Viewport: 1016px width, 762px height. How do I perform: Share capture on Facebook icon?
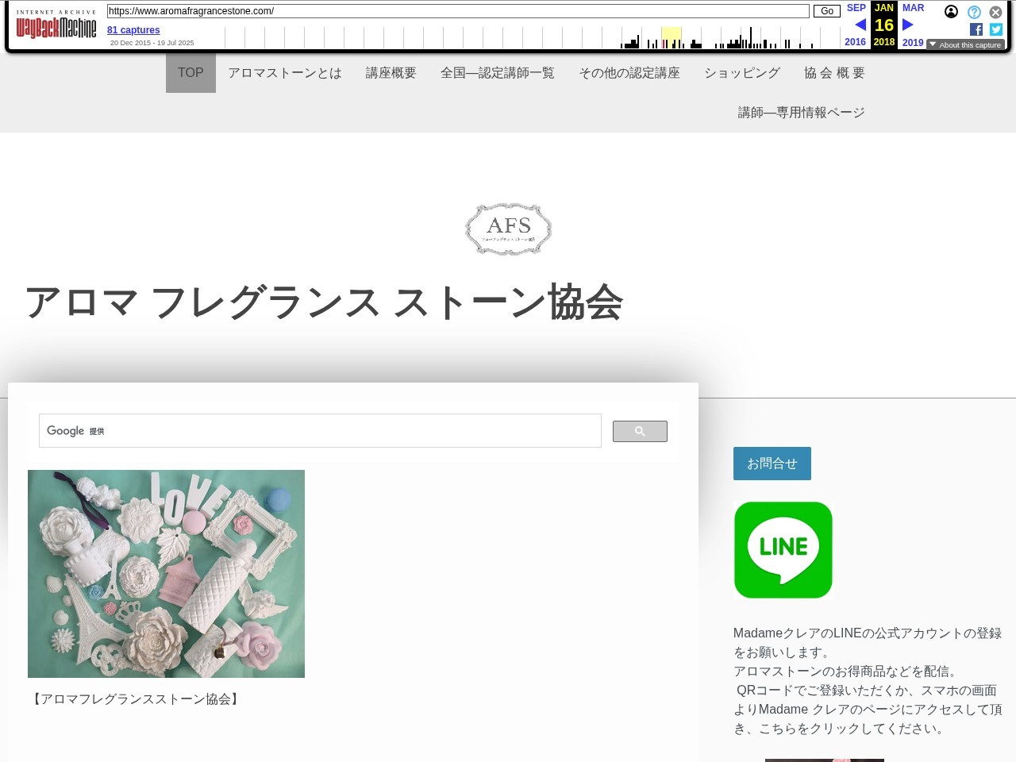point(976,29)
